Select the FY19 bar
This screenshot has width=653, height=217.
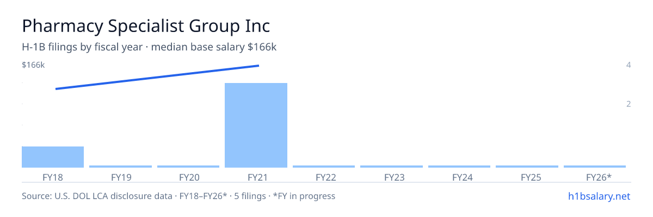pos(120,167)
